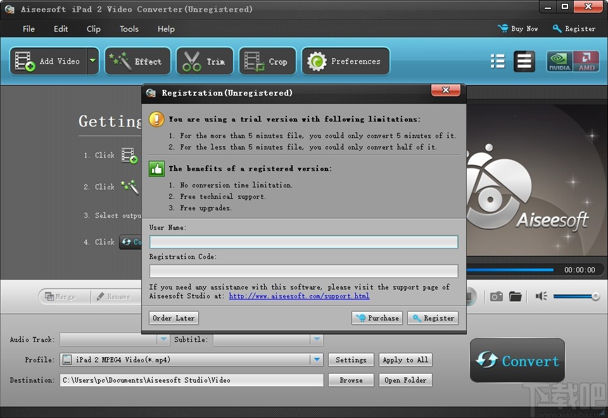This screenshot has height=418, width=608.
Task: Click the large Convert button
Action: [x=517, y=360]
